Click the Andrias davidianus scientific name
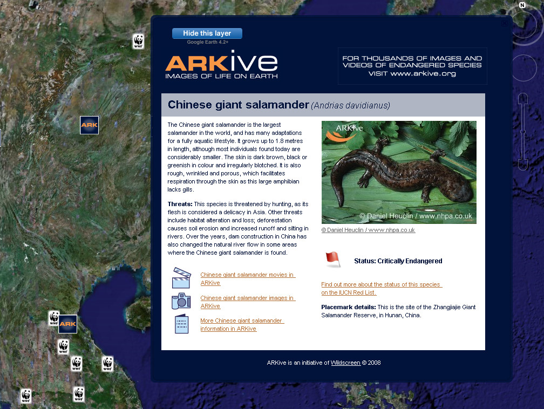The width and height of the screenshot is (544, 409). [350, 105]
